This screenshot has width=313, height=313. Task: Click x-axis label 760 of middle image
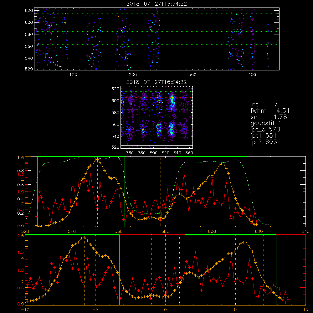click(x=130, y=153)
